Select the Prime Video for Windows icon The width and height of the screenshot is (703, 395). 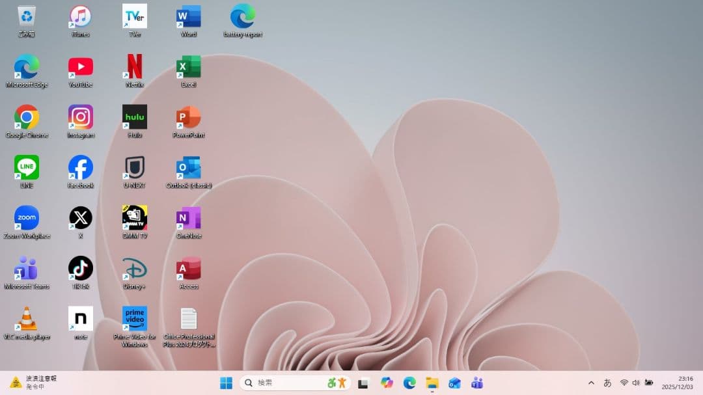135,319
